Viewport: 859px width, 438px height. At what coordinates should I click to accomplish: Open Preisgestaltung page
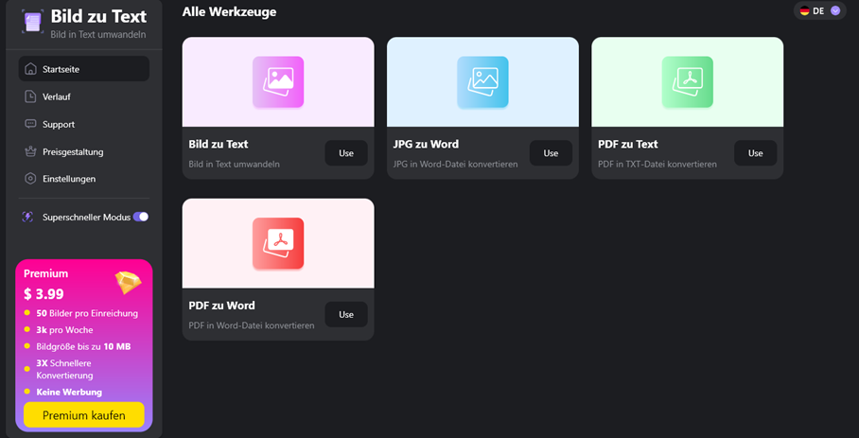[x=72, y=151]
